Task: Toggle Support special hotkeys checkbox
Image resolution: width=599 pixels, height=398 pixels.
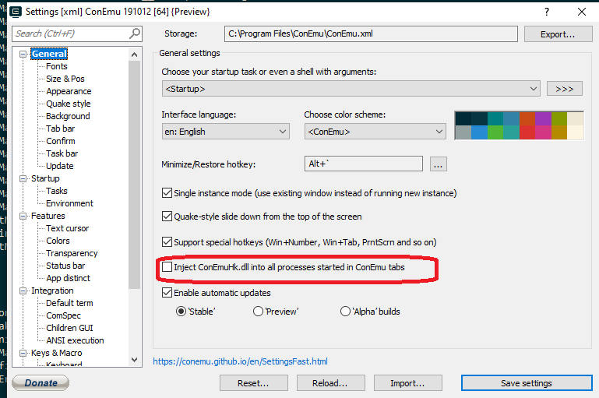Action: tap(167, 241)
